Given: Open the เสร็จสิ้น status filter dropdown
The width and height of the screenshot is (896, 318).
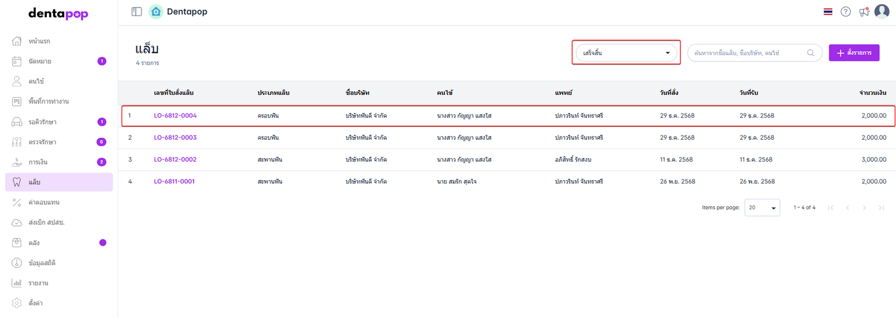Looking at the screenshot, I should tap(625, 53).
